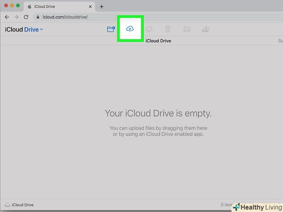Viewport: 283px width, 212px height.
Task: Open a new browser tab with plus button
Action: click(x=101, y=7)
